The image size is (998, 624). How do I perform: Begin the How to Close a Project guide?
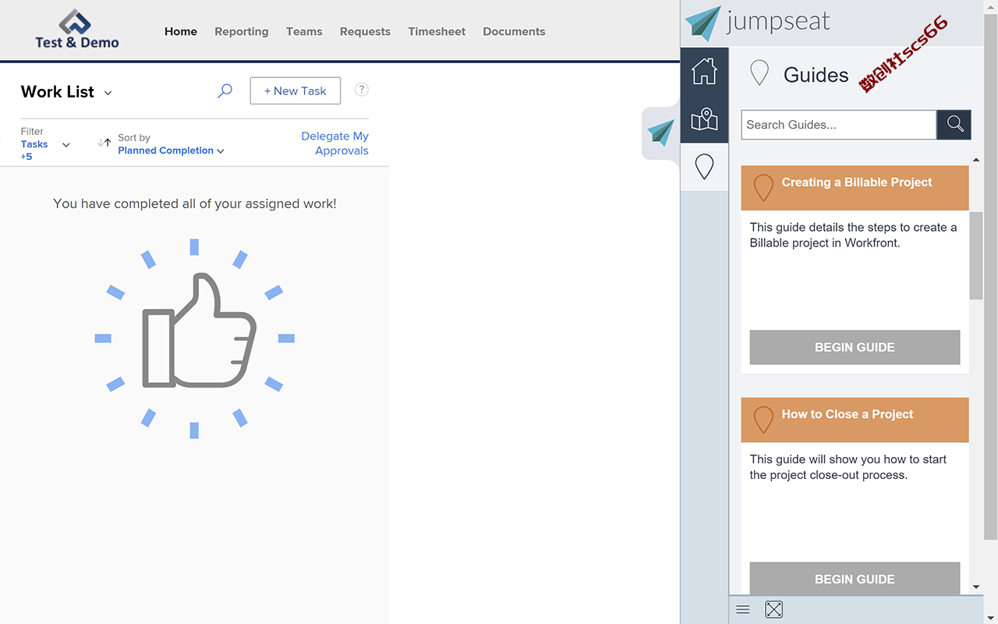855,579
